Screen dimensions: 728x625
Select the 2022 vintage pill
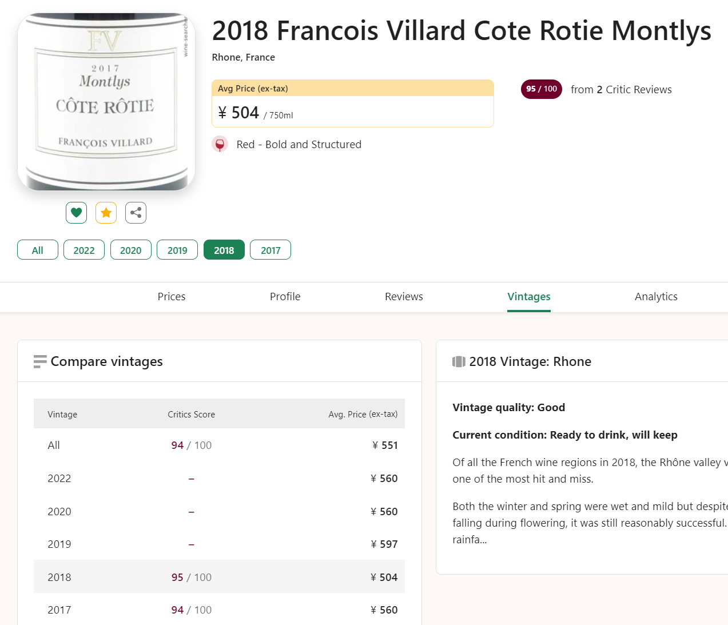pos(84,250)
